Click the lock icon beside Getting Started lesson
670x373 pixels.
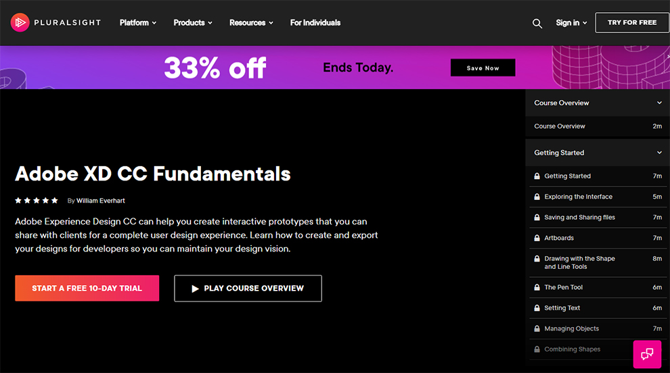pos(537,176)
